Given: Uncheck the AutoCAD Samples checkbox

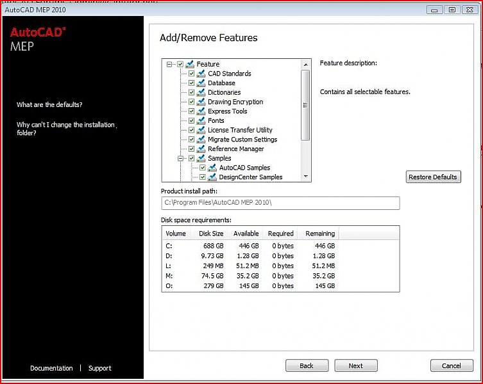Looking at the screenshot, I should pyautogui.click(x=203, y=168).
